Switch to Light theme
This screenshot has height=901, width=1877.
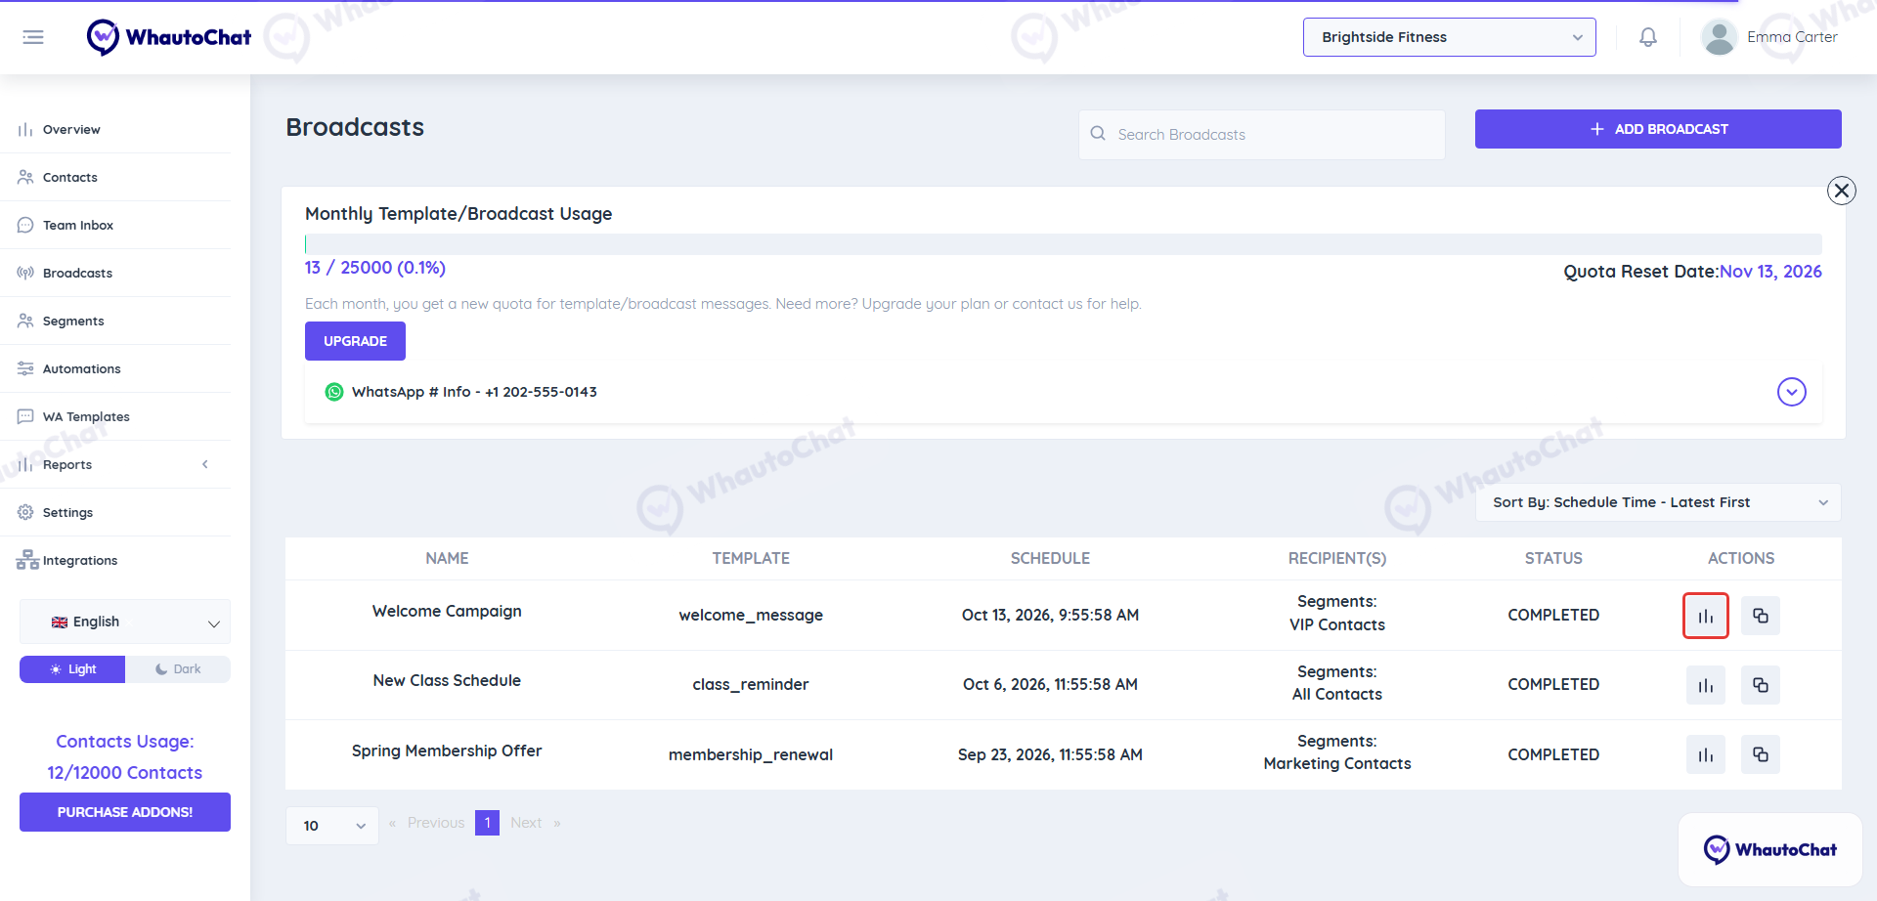[72, 669]
